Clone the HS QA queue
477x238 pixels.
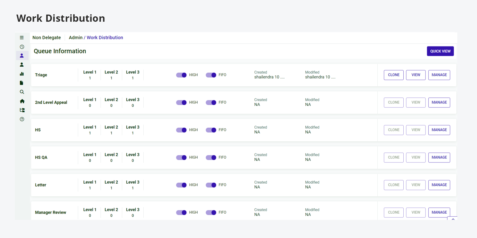point(394,157)
